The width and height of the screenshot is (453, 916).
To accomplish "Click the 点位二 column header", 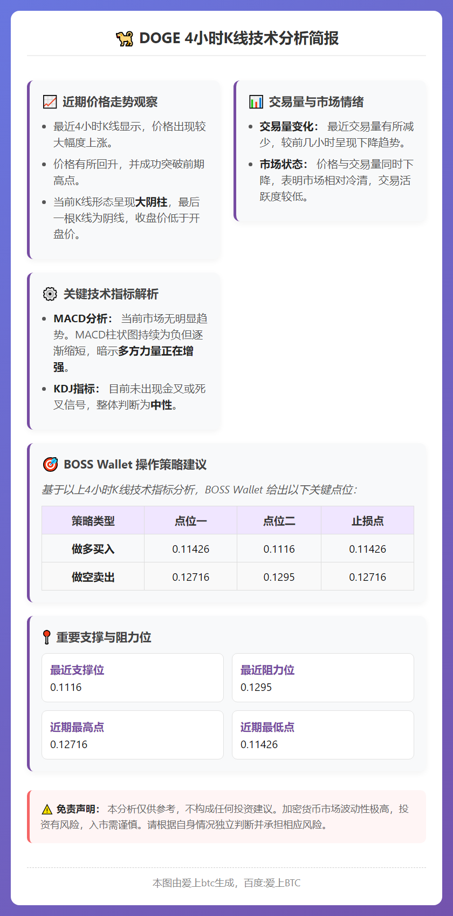I will (279, 520).
